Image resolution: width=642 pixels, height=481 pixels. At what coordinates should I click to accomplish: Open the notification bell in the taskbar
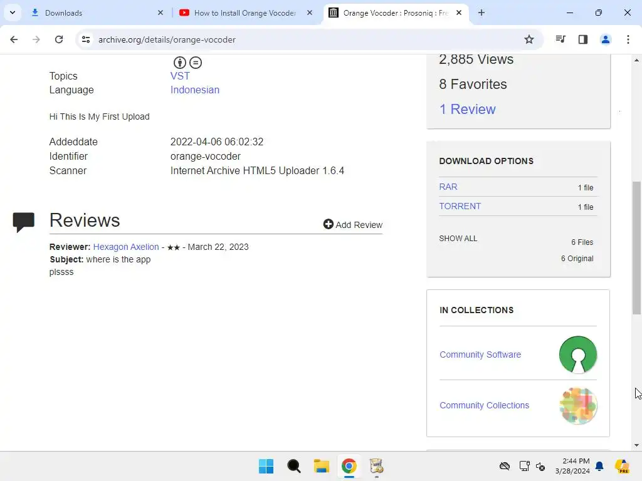click(x=599, y=466)
